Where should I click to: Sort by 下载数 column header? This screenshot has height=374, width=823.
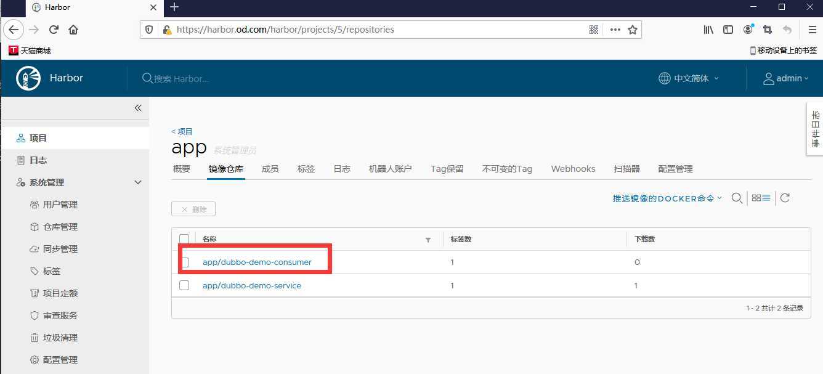point(645,239)
